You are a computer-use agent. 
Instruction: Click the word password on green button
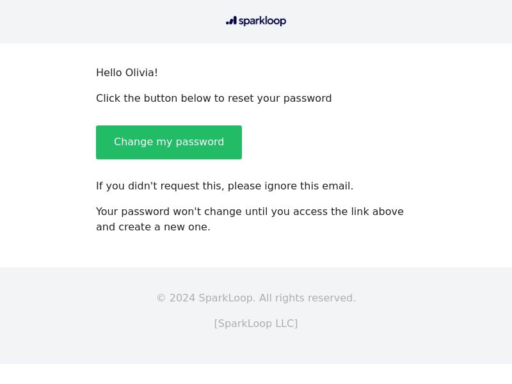(200, 142)
